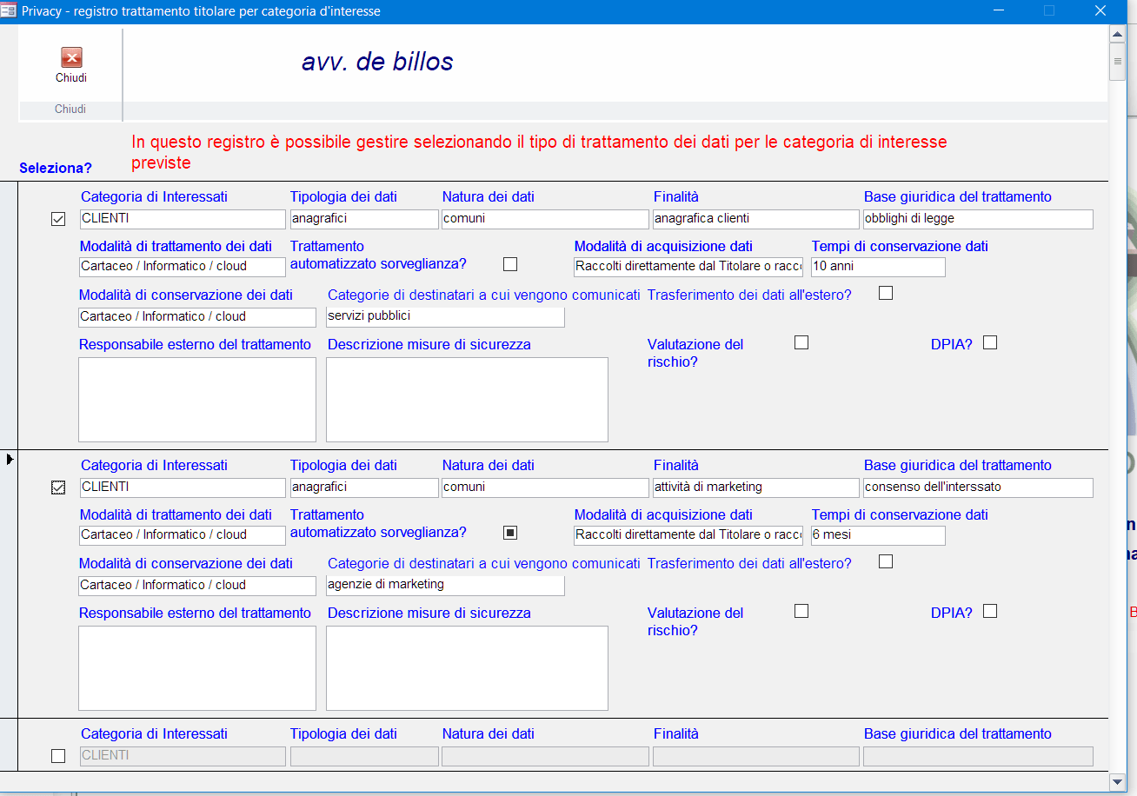Toggle Trattamento automatizzato sorveglianza for marketing record

point(510,532)
